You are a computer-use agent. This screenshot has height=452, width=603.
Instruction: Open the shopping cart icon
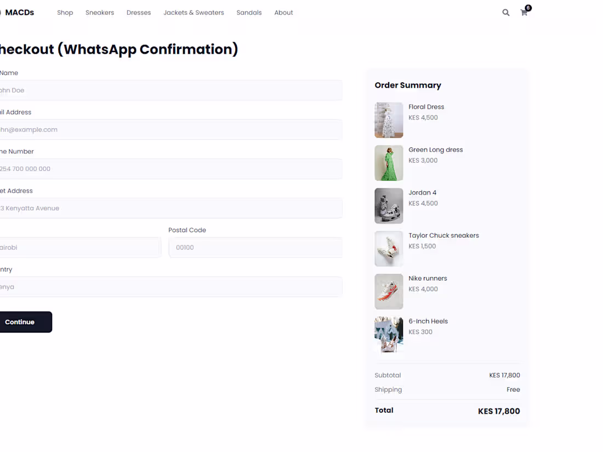pyautogui.click(x=524, y=12)
